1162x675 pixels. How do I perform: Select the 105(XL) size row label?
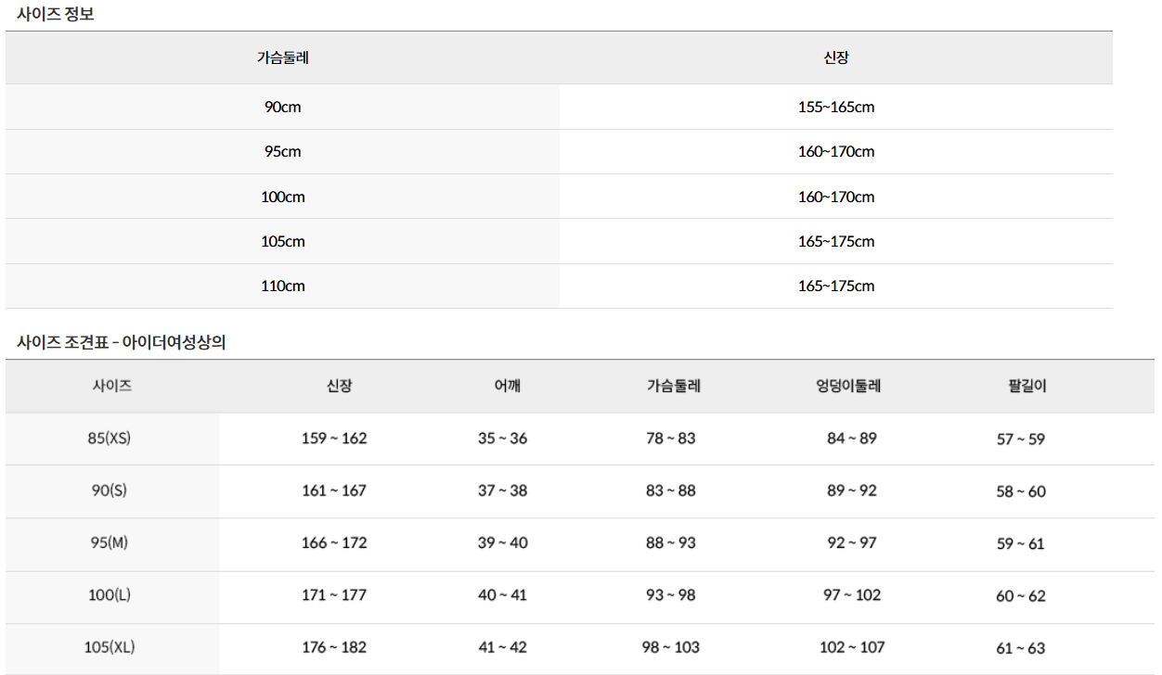[110, 647]
